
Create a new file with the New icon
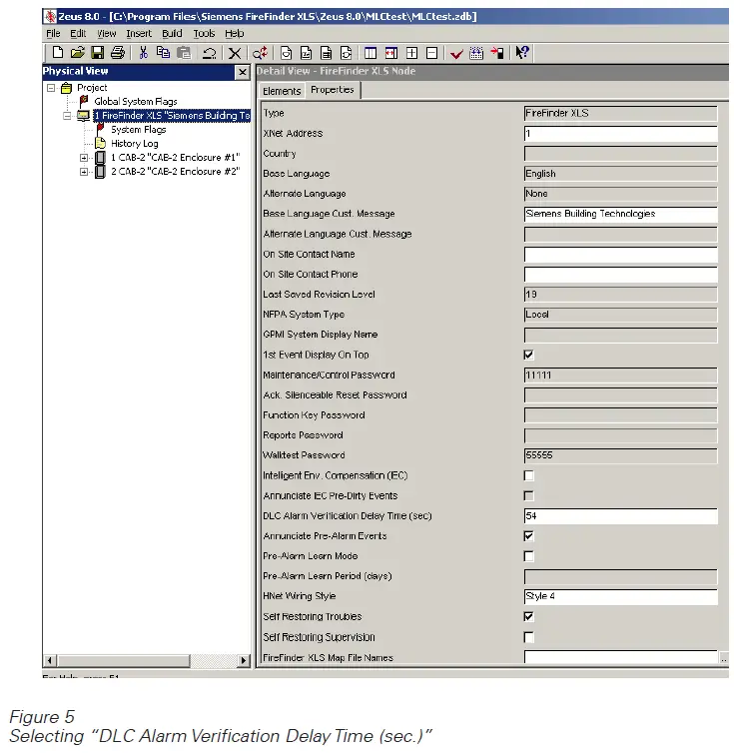58,52
